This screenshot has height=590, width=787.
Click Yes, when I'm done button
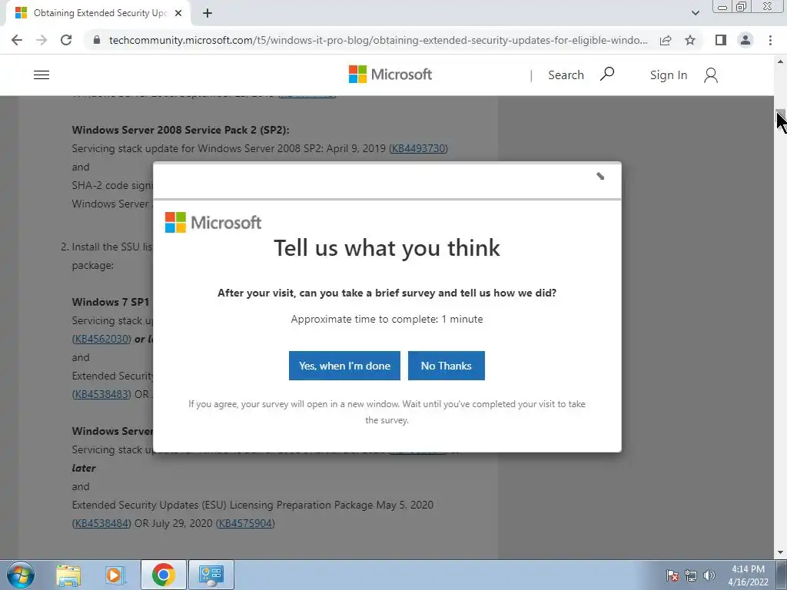[344, 366]
